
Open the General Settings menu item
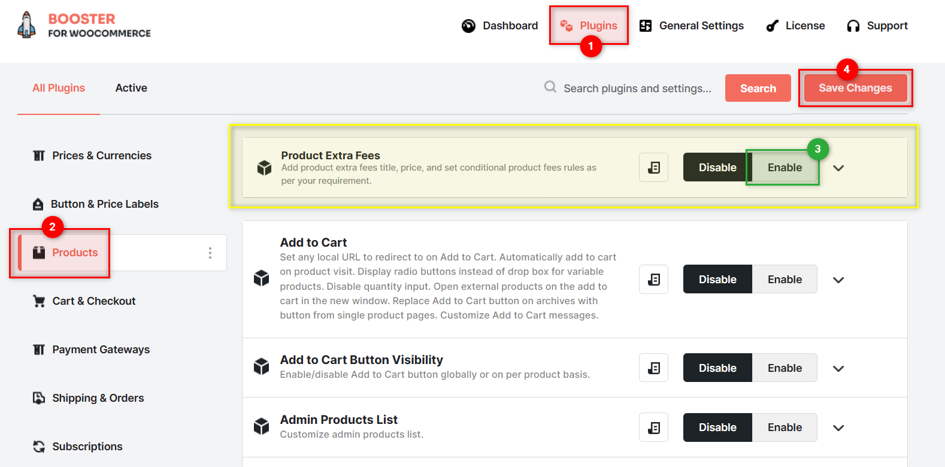pos(692,26)
